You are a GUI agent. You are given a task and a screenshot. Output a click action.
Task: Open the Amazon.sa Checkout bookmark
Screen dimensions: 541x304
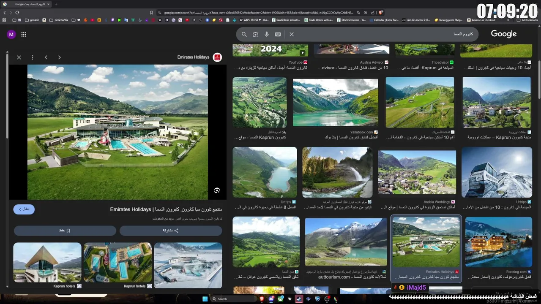[x=481, y=20]
